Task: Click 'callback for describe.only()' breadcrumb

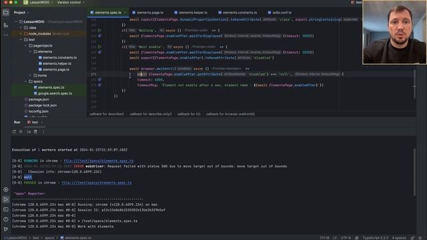Action: tap(151, 114)
